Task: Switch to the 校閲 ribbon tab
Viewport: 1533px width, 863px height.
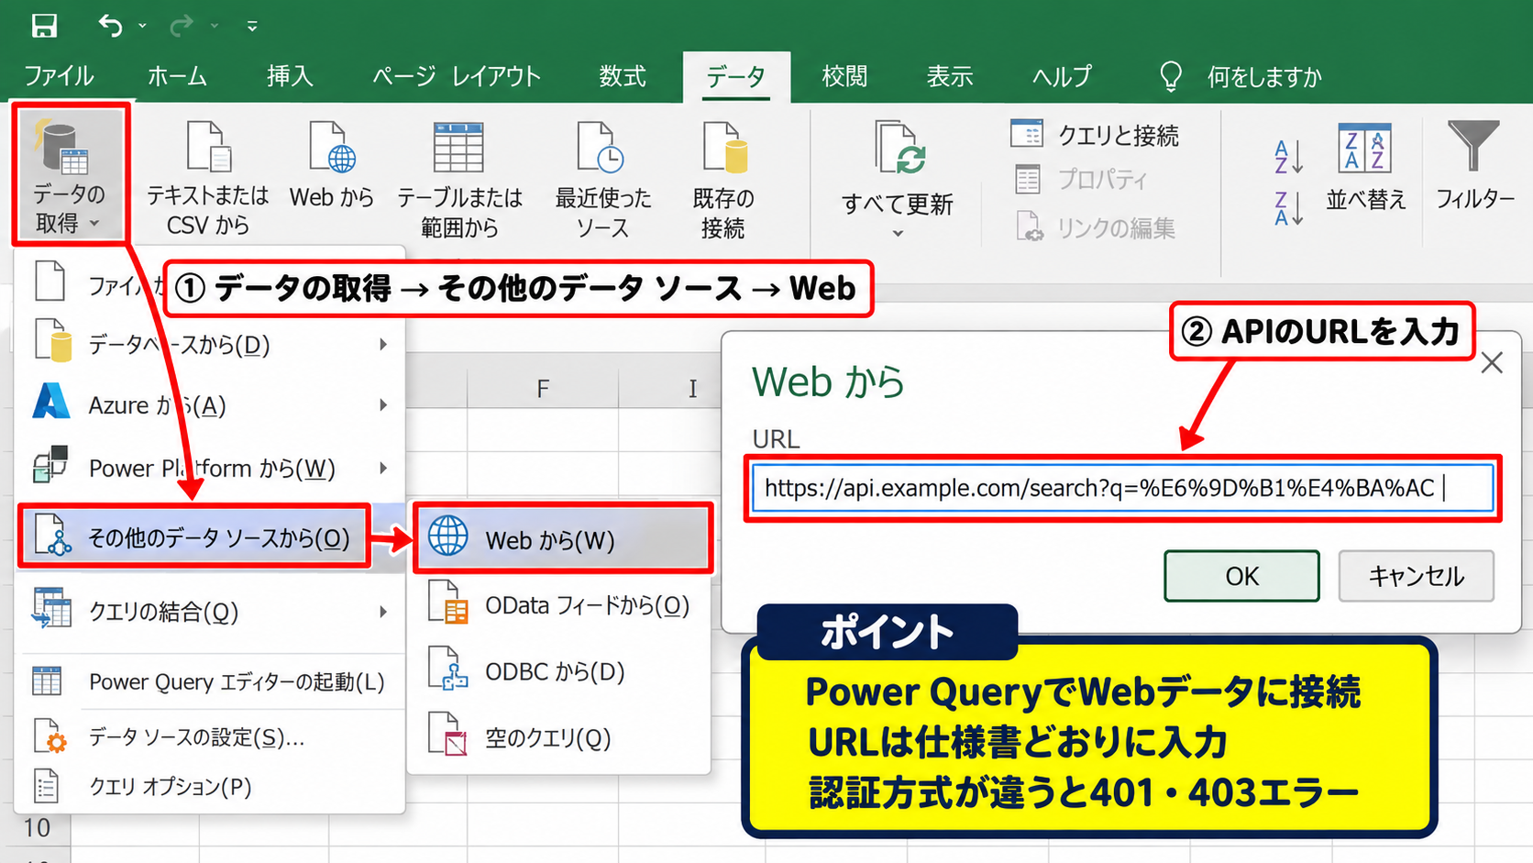Action: click(844, 76)
